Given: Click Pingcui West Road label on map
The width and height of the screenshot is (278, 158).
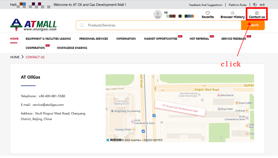Looking at the screenshot, I should point(207,90).
